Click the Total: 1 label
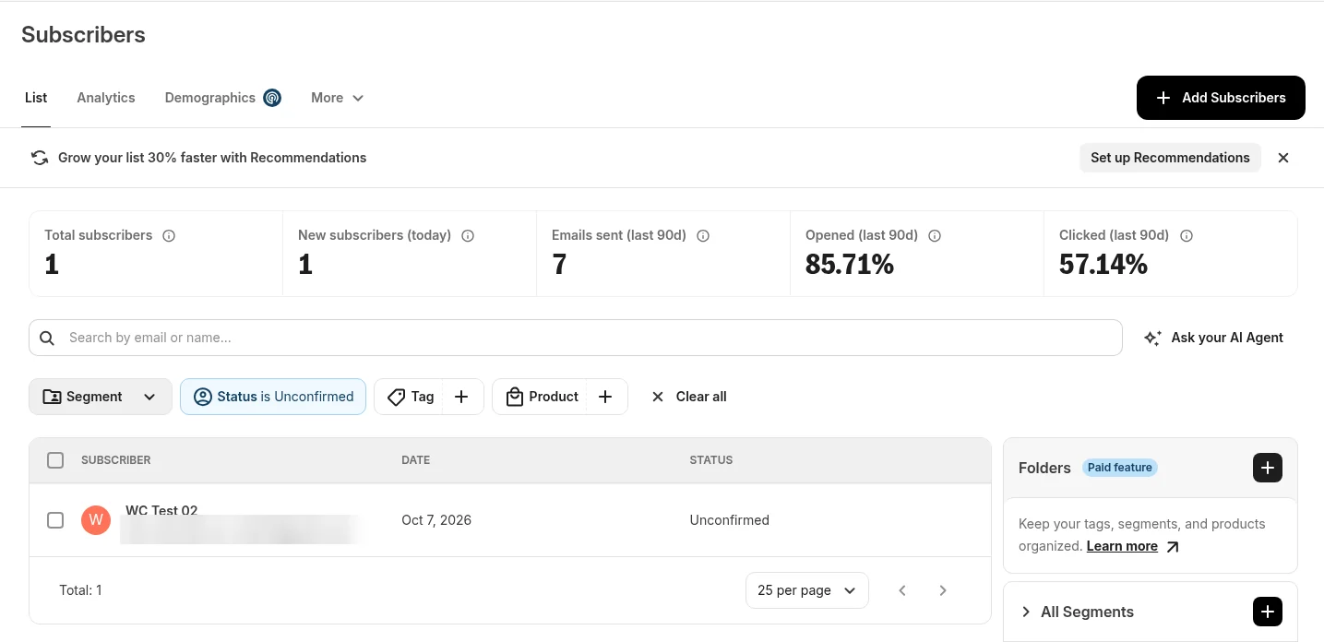The height and width of the screenshot is (642, 1324). tap(80, 590)
